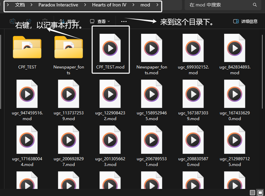Expand the chevron after 文档

click(32, 5)
